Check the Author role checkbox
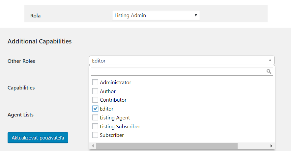291x151 pixels. (x=95, y=91)
